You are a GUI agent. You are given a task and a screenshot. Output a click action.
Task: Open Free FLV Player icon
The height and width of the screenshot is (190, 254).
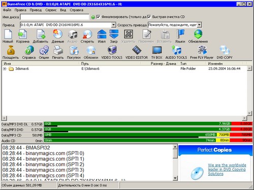[202, 50]
